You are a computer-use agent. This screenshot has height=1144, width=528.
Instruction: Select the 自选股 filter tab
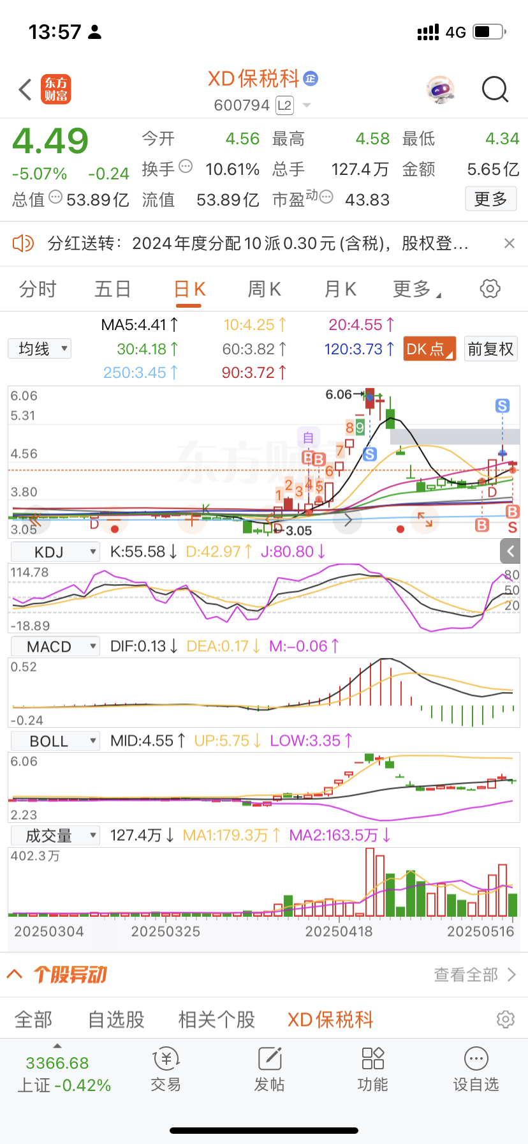[x=116, y=1020]
